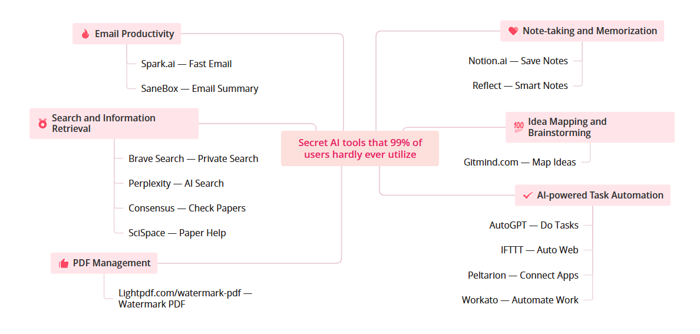Select the central node about secret AI tools

coord(360,148)
